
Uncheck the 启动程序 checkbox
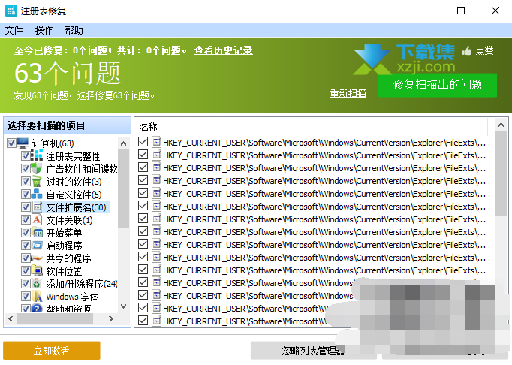tap(26, 245)
